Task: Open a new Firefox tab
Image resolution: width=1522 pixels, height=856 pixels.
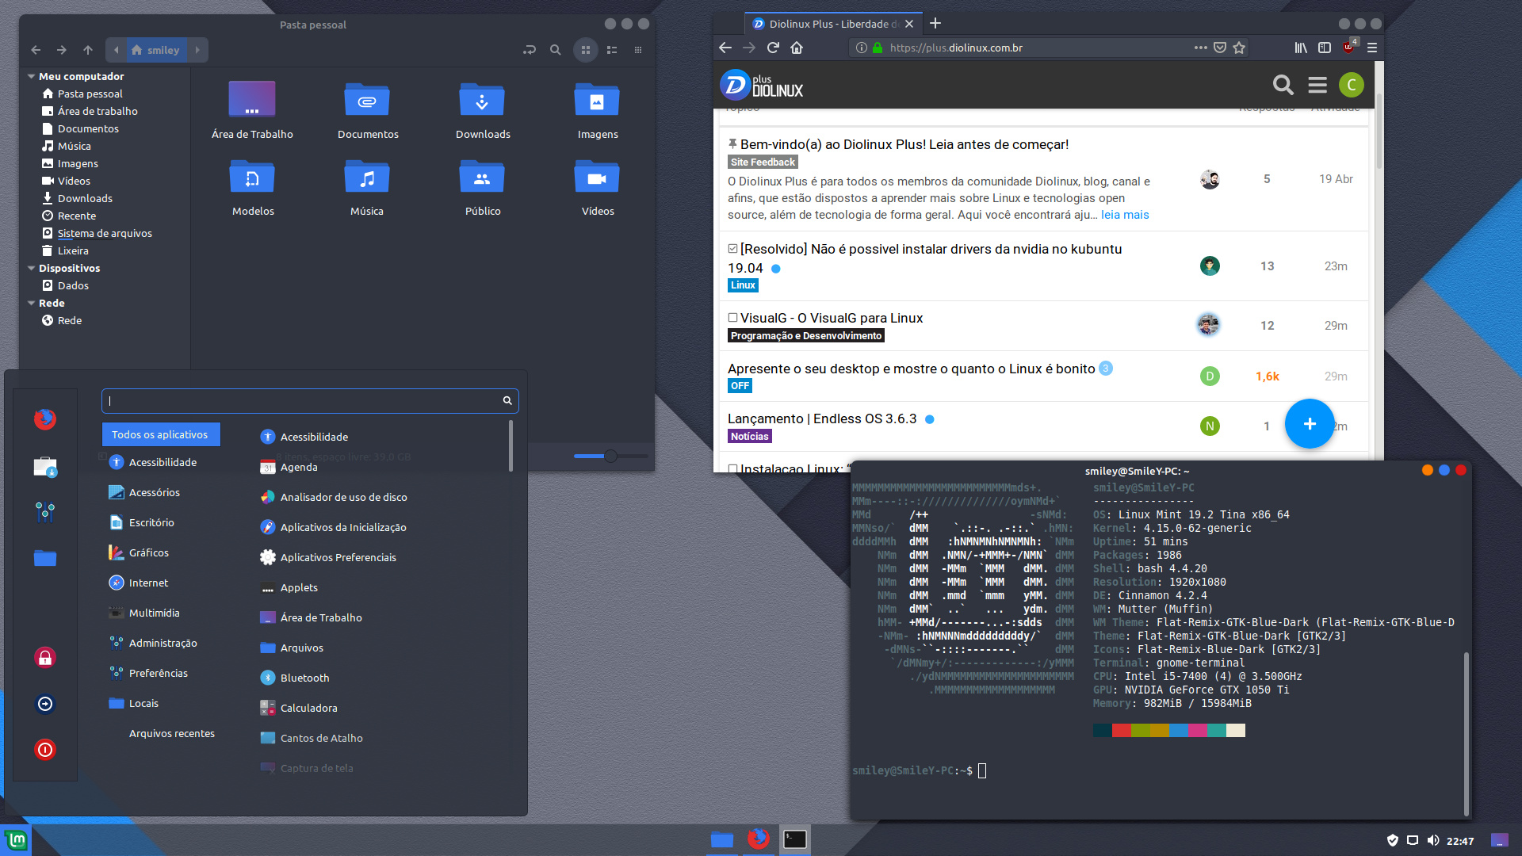Action: tap(935, 24)
